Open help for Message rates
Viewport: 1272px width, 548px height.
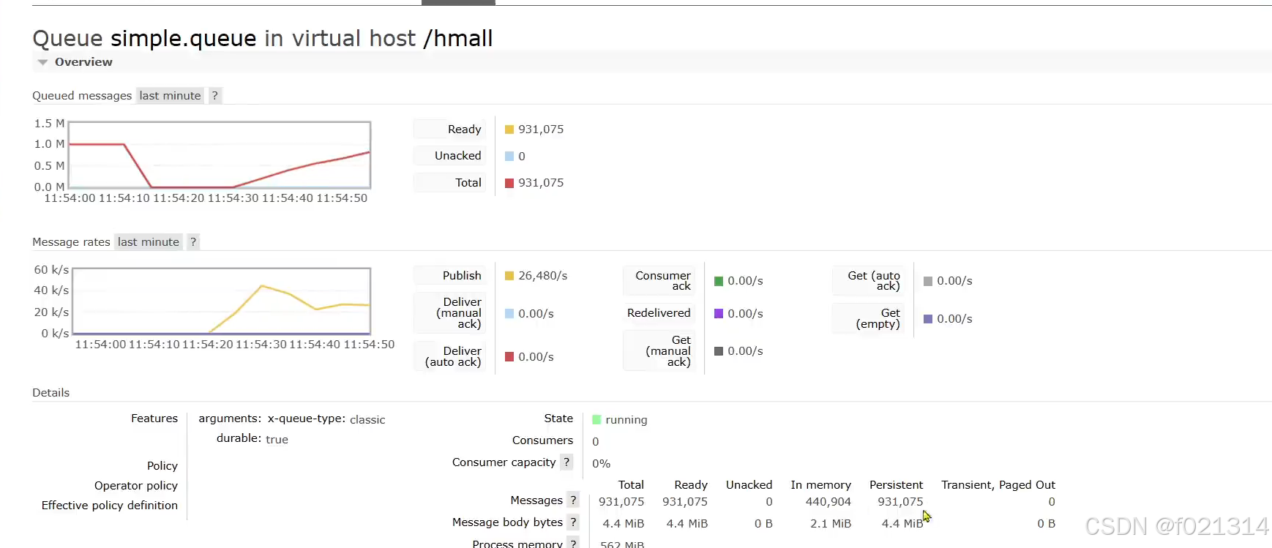point(193,242)
